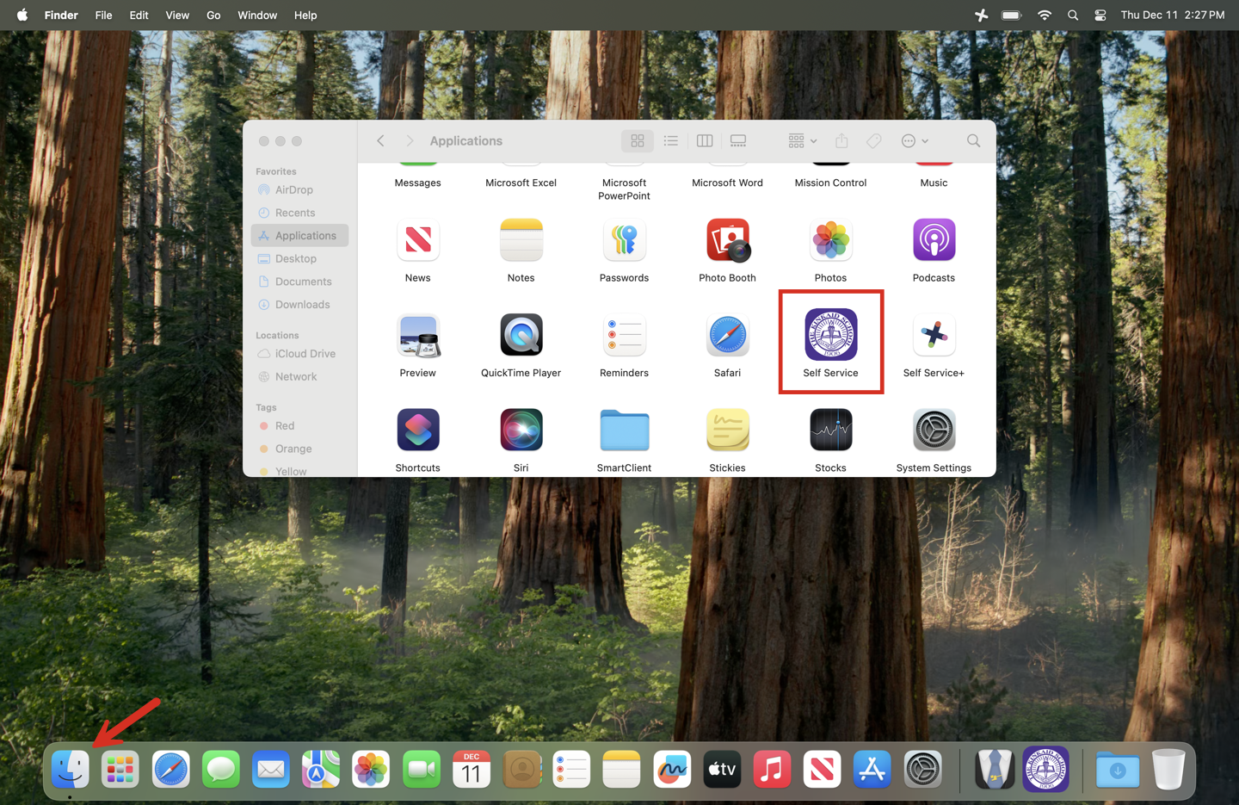Go forward with the Finder forward chevron
The image size is (1239, 805).
click(410, 141)
